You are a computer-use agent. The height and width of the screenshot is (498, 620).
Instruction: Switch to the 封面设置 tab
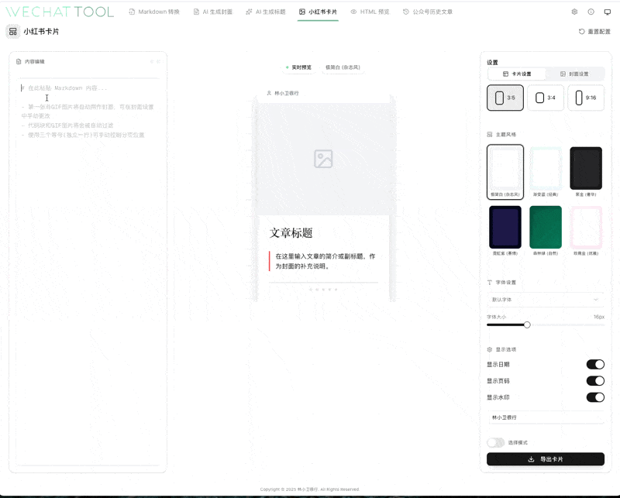tap(574, 74)
